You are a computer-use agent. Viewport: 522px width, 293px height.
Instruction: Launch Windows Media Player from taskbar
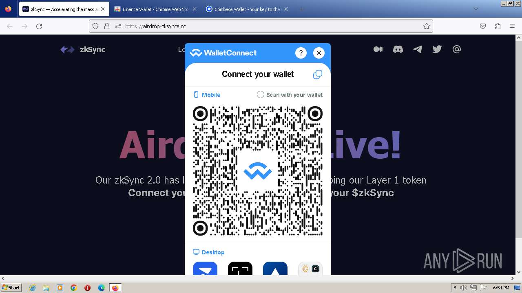(60, 288)
